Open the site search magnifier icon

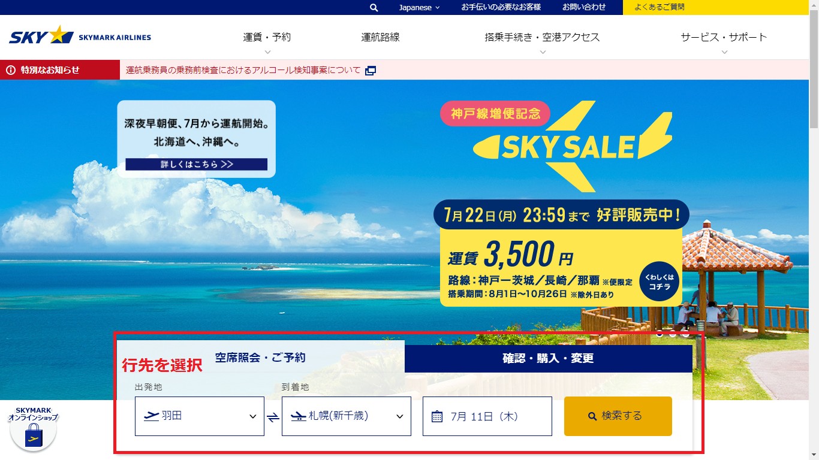[374, 7]
